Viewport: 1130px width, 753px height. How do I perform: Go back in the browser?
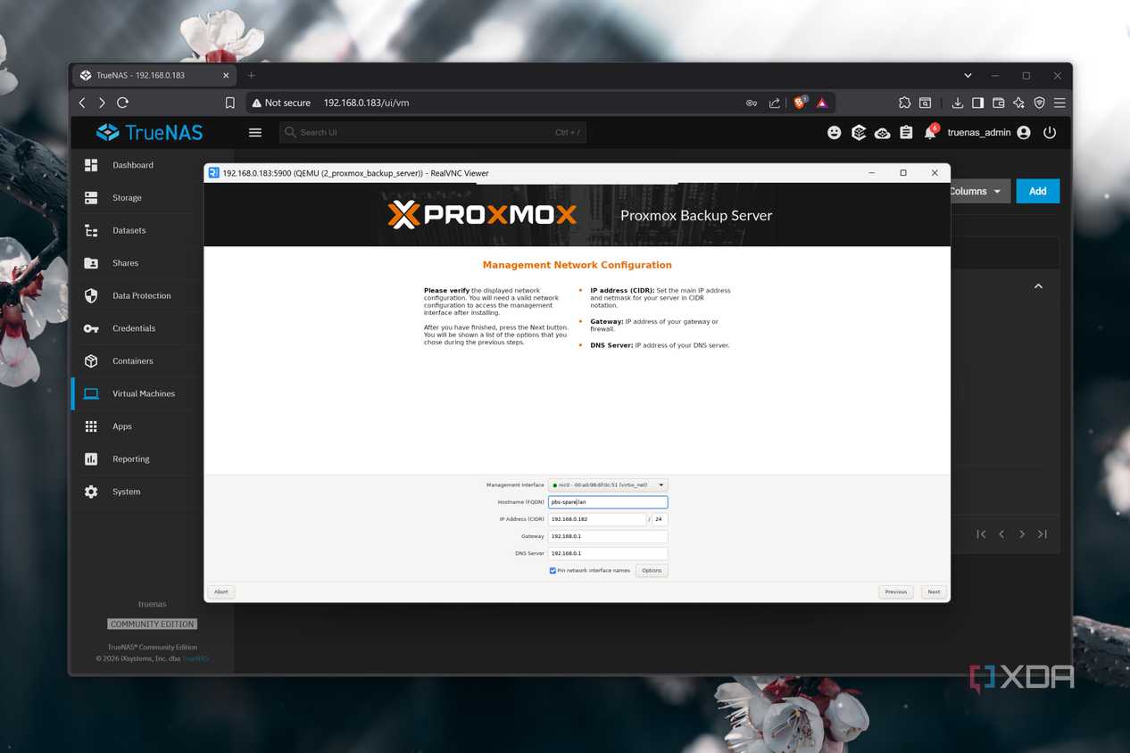pos(82,103)
